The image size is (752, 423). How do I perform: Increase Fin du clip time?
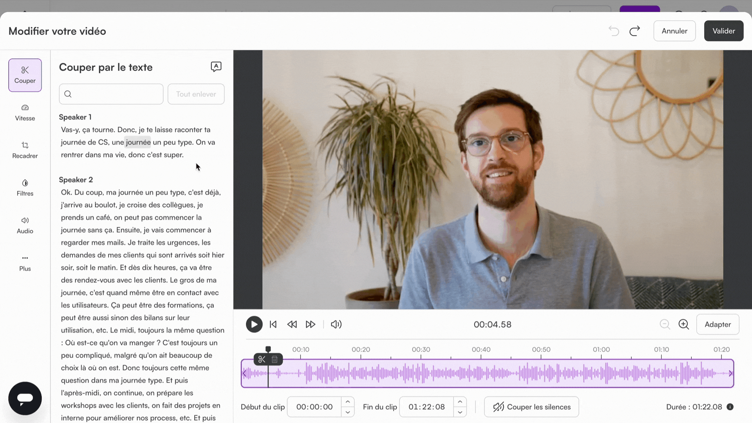(460, 402)
